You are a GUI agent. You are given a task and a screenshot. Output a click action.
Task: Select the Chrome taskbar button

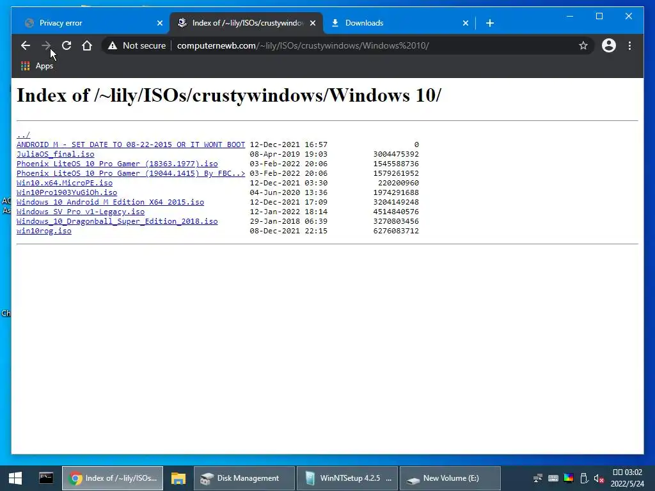point(113,478)
